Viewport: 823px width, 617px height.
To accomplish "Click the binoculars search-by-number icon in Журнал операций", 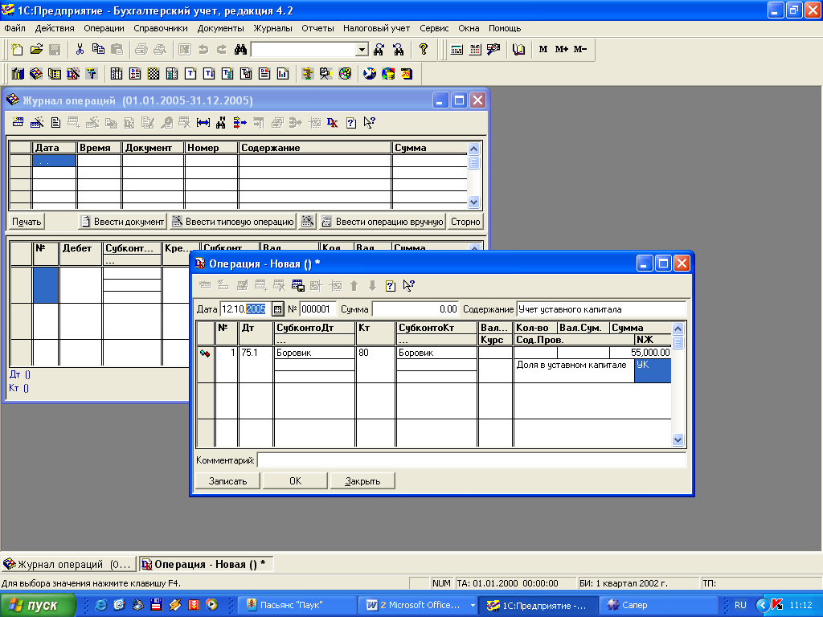I will click(x=221, y=123).
